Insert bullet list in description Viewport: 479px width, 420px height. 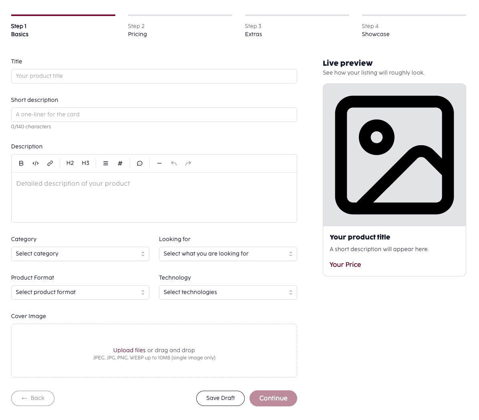[x=106, y=163]
